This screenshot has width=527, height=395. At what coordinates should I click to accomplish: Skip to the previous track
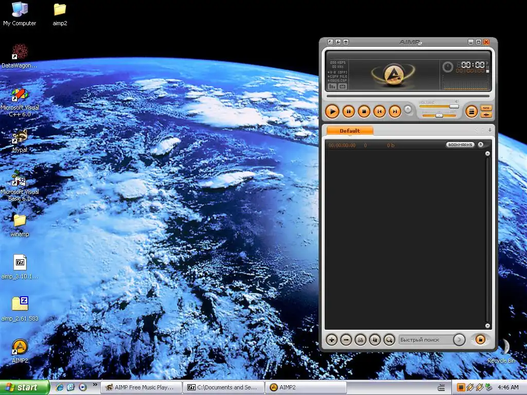(x=379, y=111)
